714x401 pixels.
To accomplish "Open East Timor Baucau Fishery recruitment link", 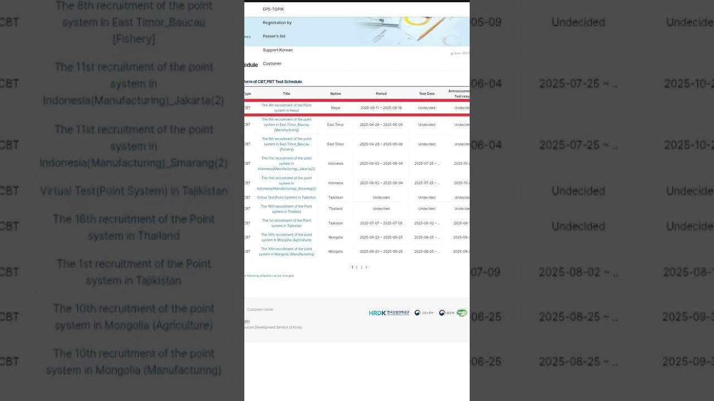I will pyautogui.click(x=287, y=144).
